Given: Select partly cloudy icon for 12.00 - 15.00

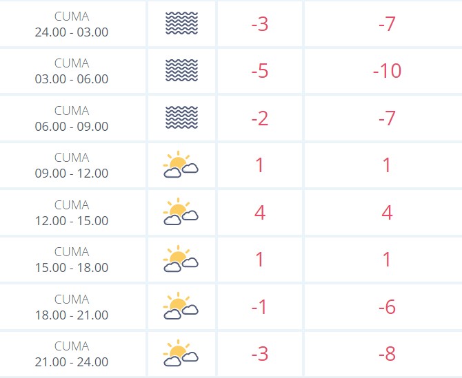Looking at the screenshot, I should click(x=181, y=212).
